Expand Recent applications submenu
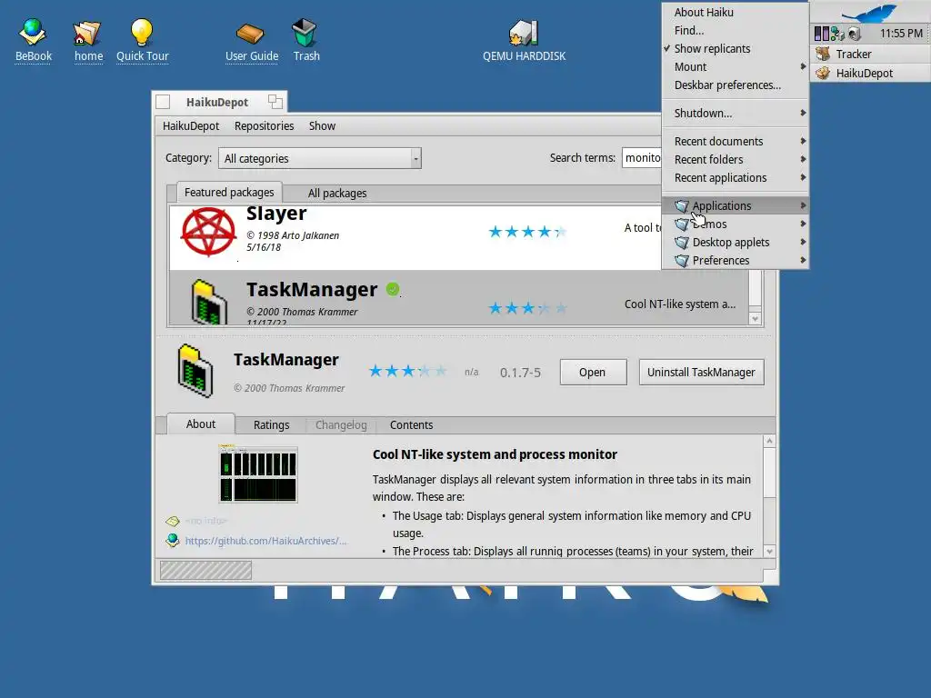The image size is (931, 698). tap(735, 178)
